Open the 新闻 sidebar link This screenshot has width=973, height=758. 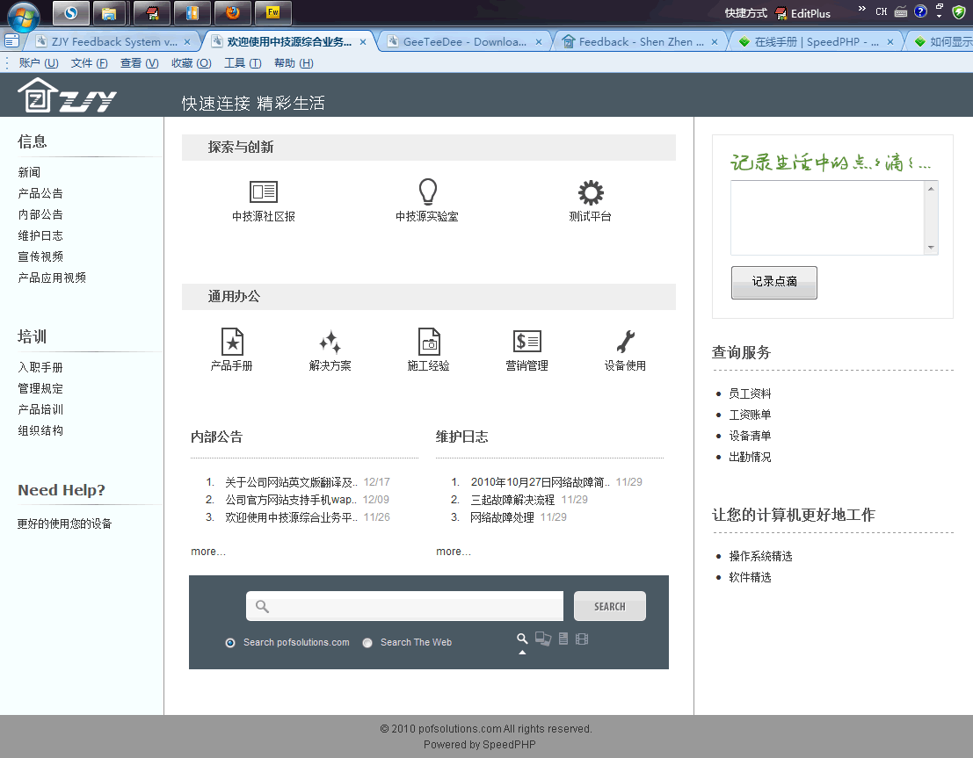[29, 172]
